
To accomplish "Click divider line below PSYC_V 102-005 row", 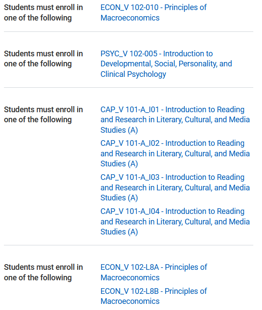I will 129,87.
